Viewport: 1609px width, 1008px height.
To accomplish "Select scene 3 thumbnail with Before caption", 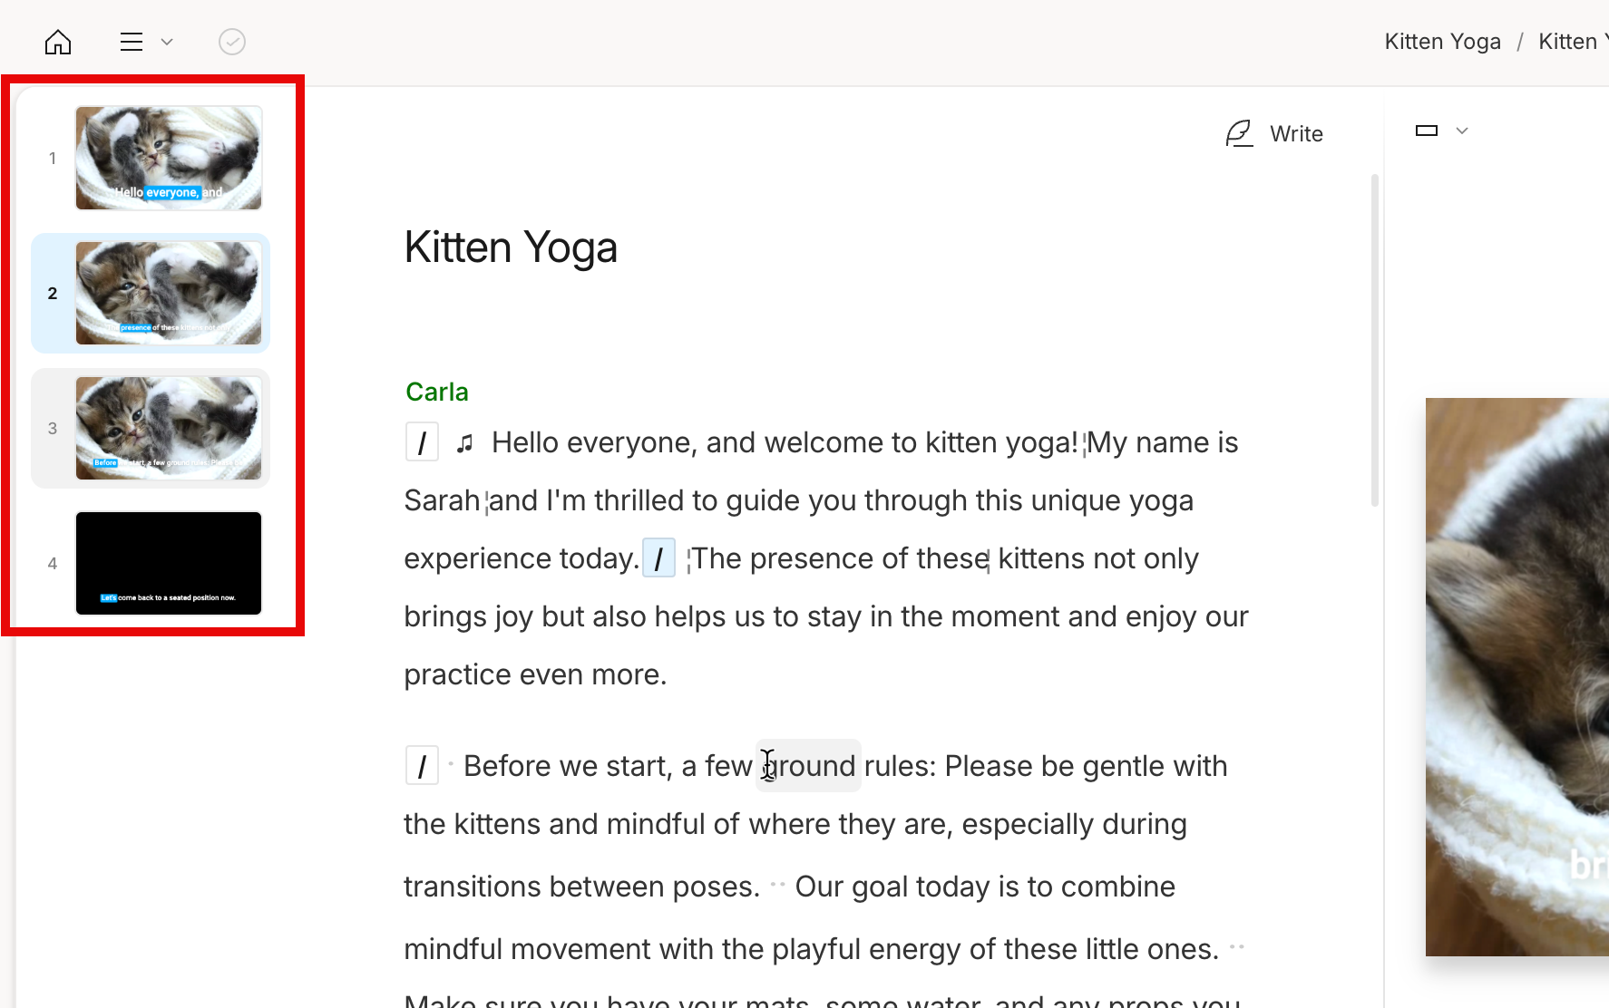I will point(169,428).
